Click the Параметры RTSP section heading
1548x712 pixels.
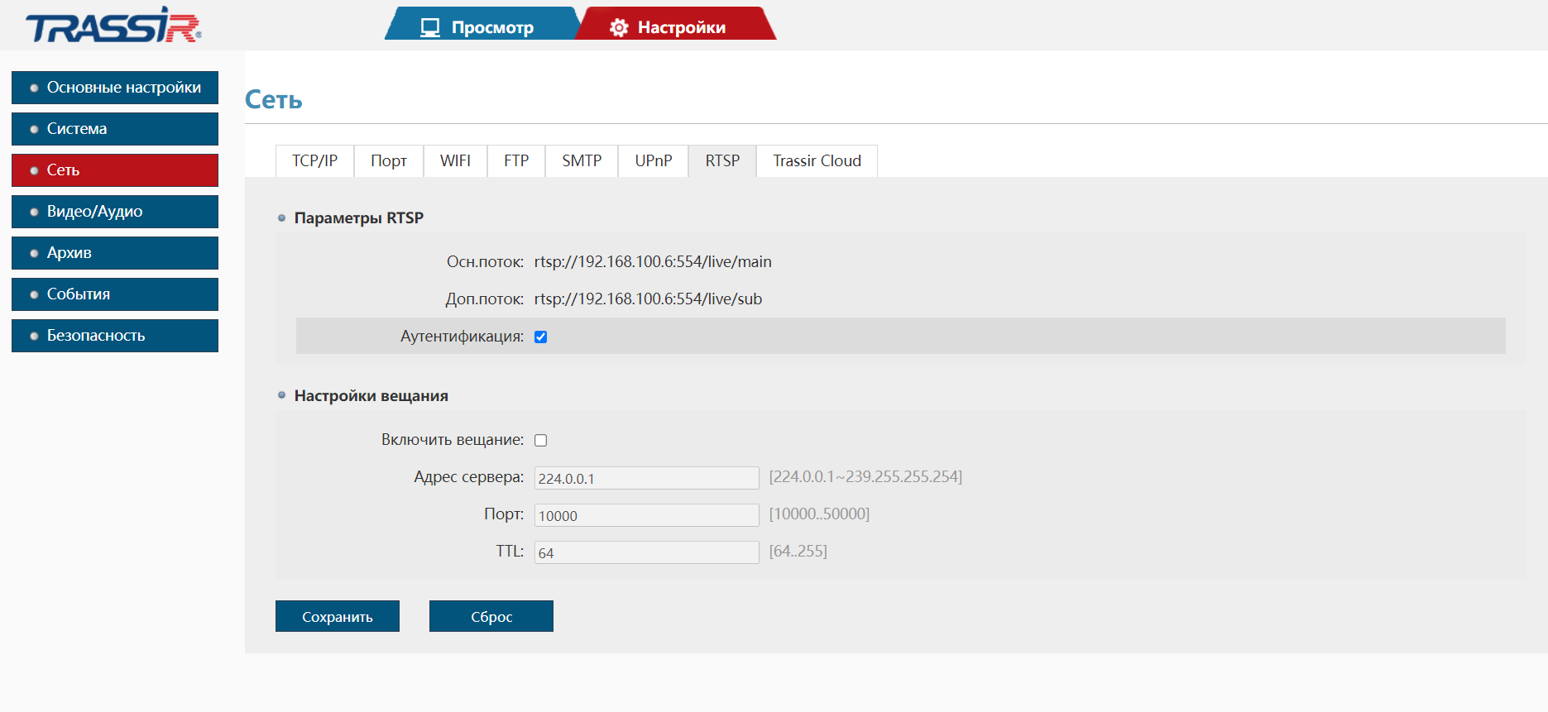pyautogui.click(x=359, y=218)
